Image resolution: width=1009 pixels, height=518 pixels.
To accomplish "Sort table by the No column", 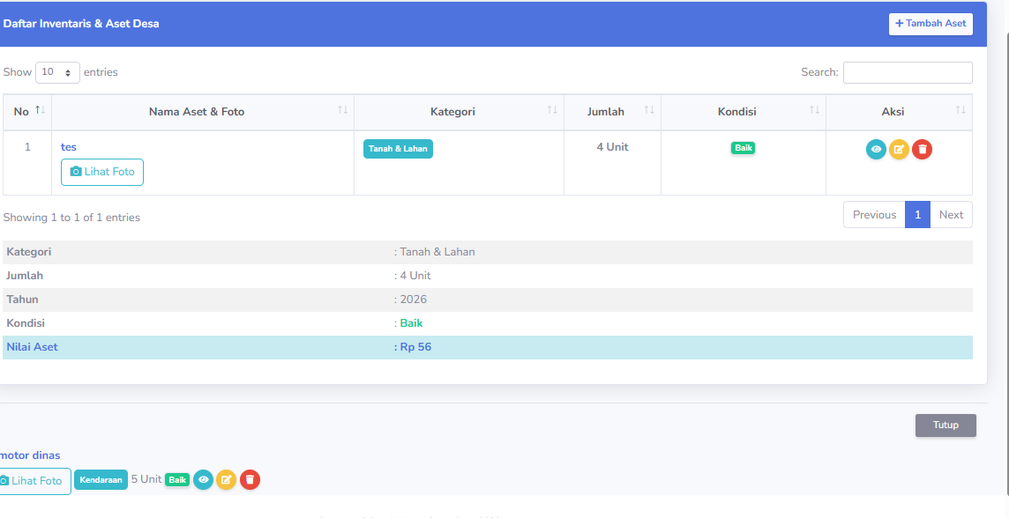I will [27, 112].
